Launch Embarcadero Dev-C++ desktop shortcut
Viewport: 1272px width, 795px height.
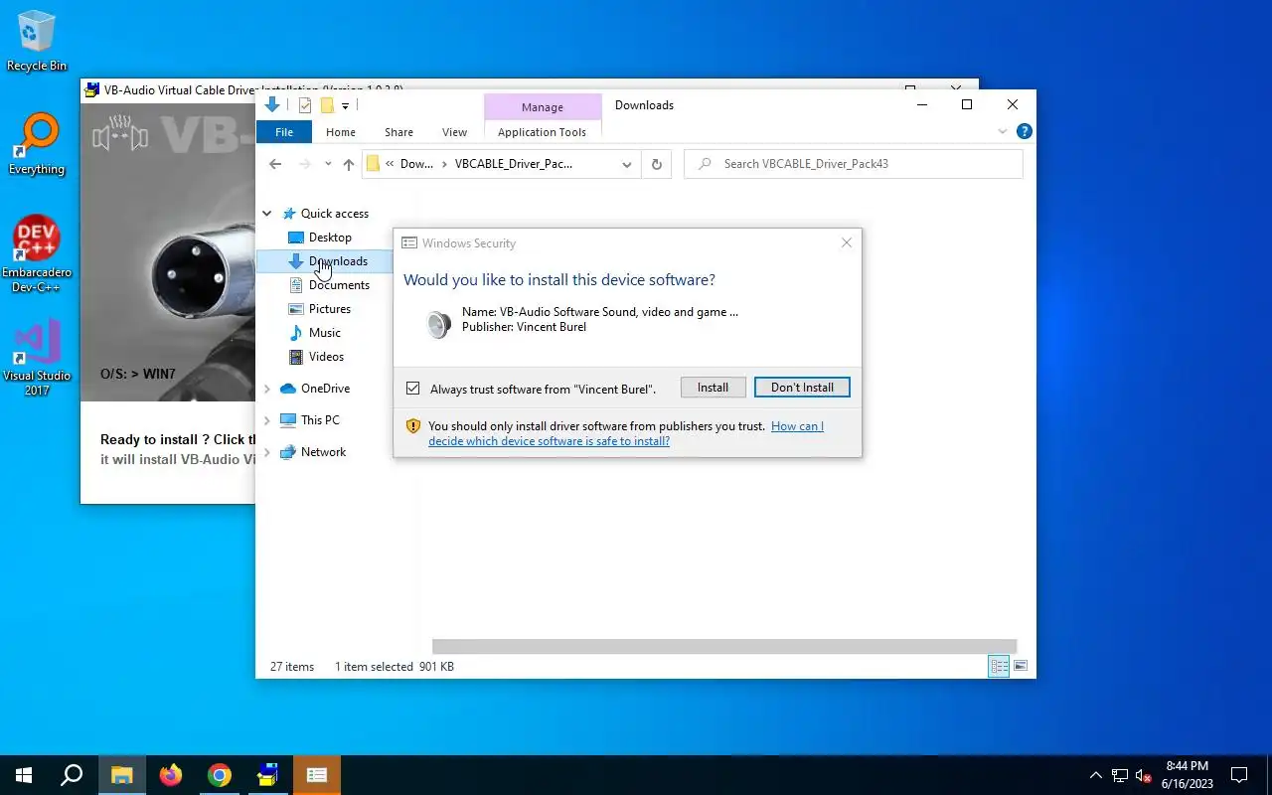pyautogui.click(x=37, y=253)
